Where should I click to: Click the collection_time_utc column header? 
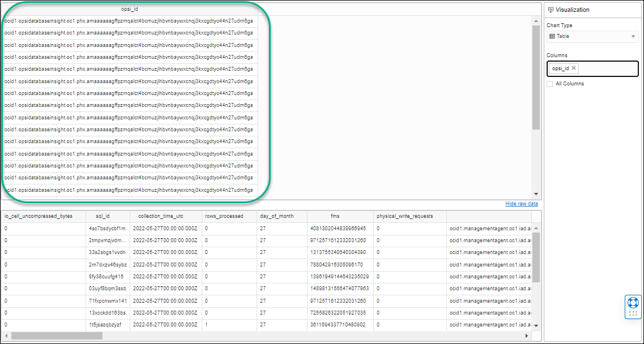164,216
